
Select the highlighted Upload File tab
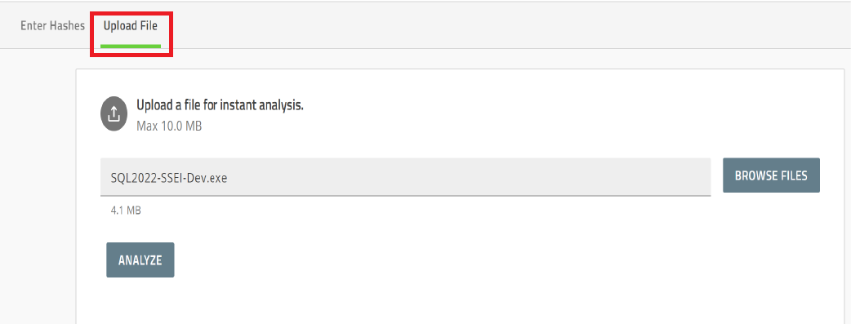(x=130, y=26)
